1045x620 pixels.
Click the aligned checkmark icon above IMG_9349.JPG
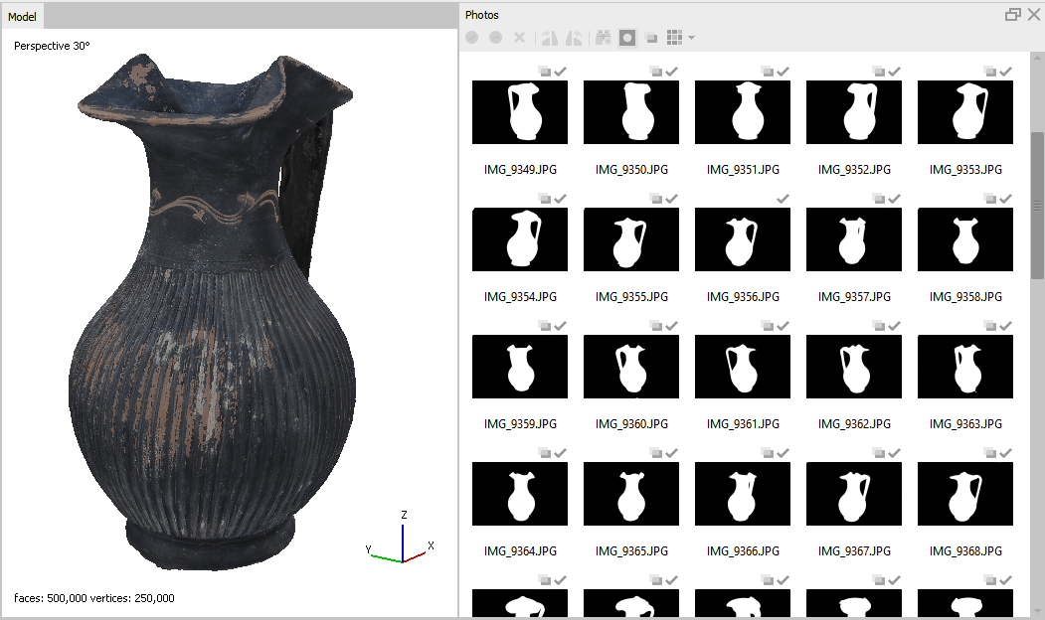coord(561,72)
